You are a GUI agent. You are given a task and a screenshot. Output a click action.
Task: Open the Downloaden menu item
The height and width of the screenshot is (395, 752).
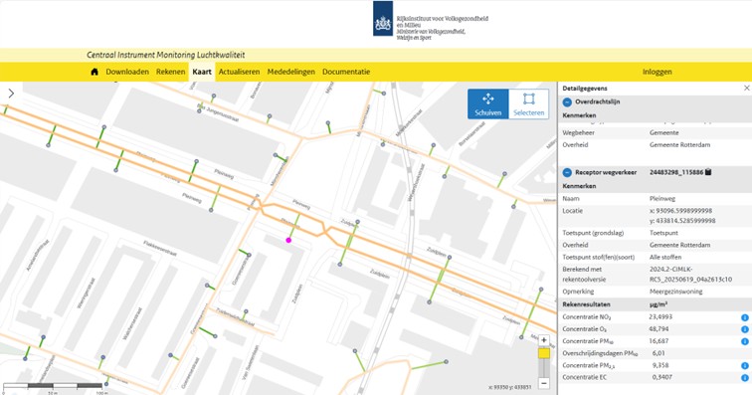coord(127,72)
